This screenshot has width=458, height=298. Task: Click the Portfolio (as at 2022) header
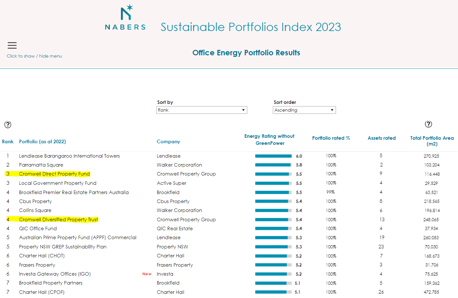43,142
